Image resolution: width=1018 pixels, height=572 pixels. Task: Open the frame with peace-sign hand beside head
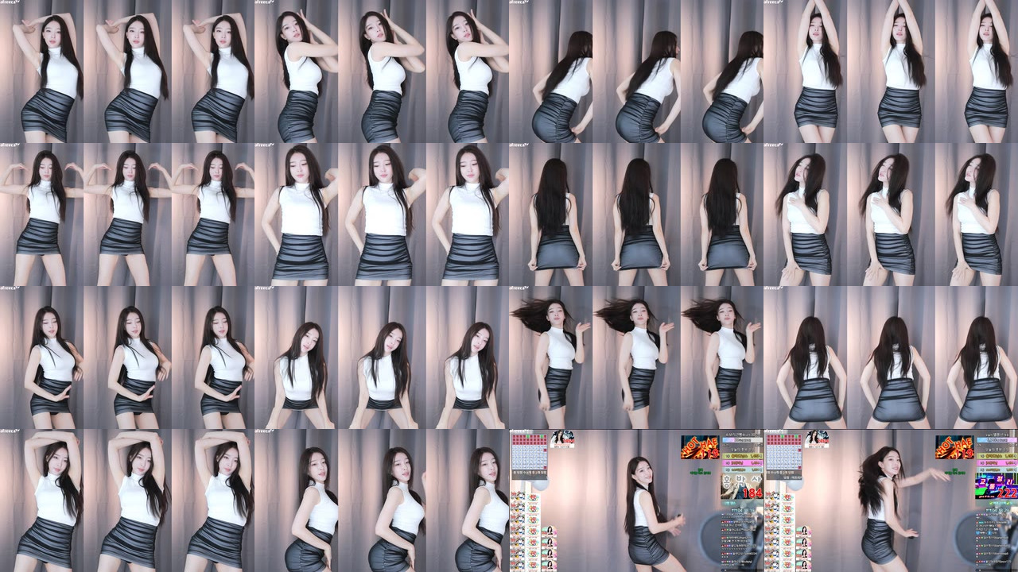click(x=127, y=71)
